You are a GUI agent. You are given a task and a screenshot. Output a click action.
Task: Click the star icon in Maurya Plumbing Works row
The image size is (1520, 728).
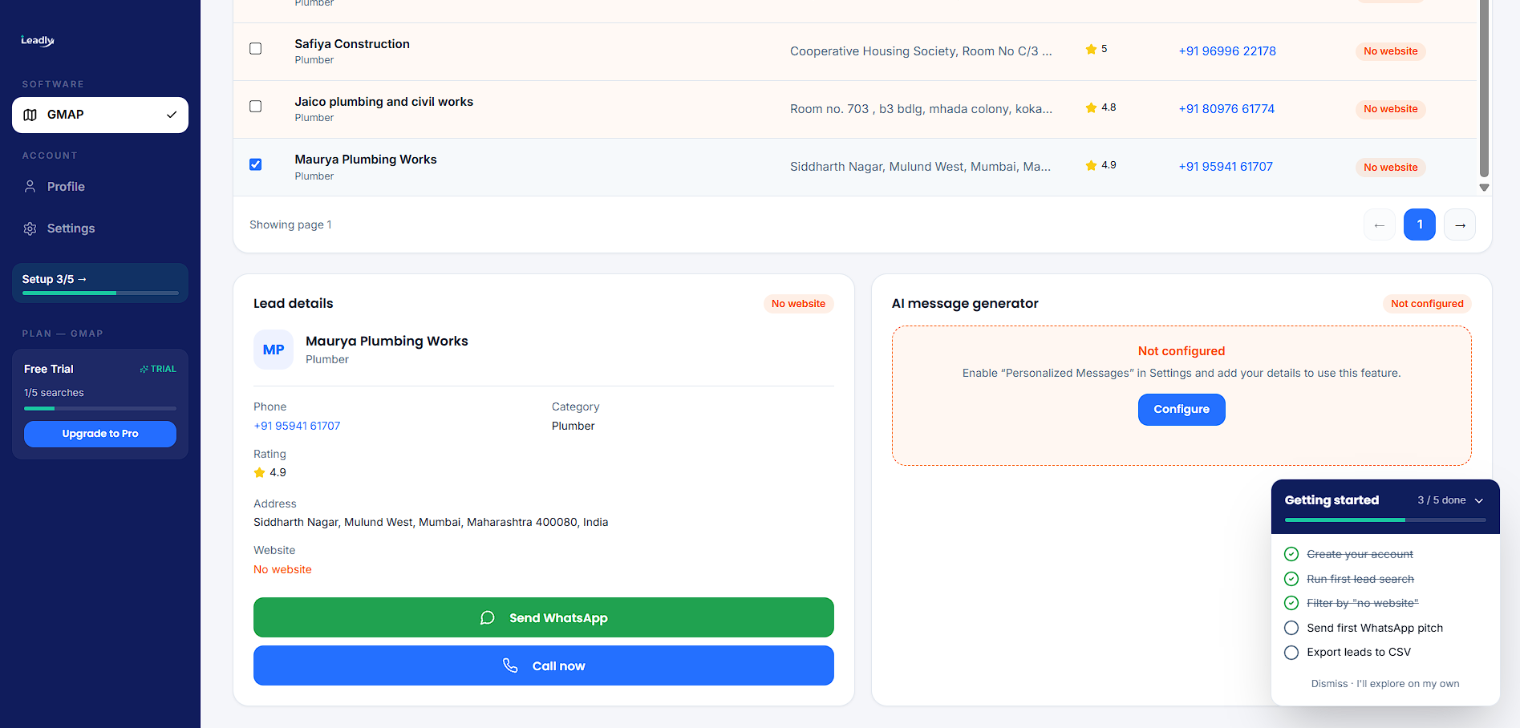click(x=1091, y=165)
